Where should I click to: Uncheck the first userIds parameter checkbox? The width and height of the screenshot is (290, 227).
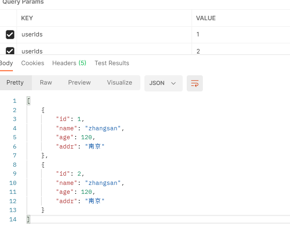point(10,35)
